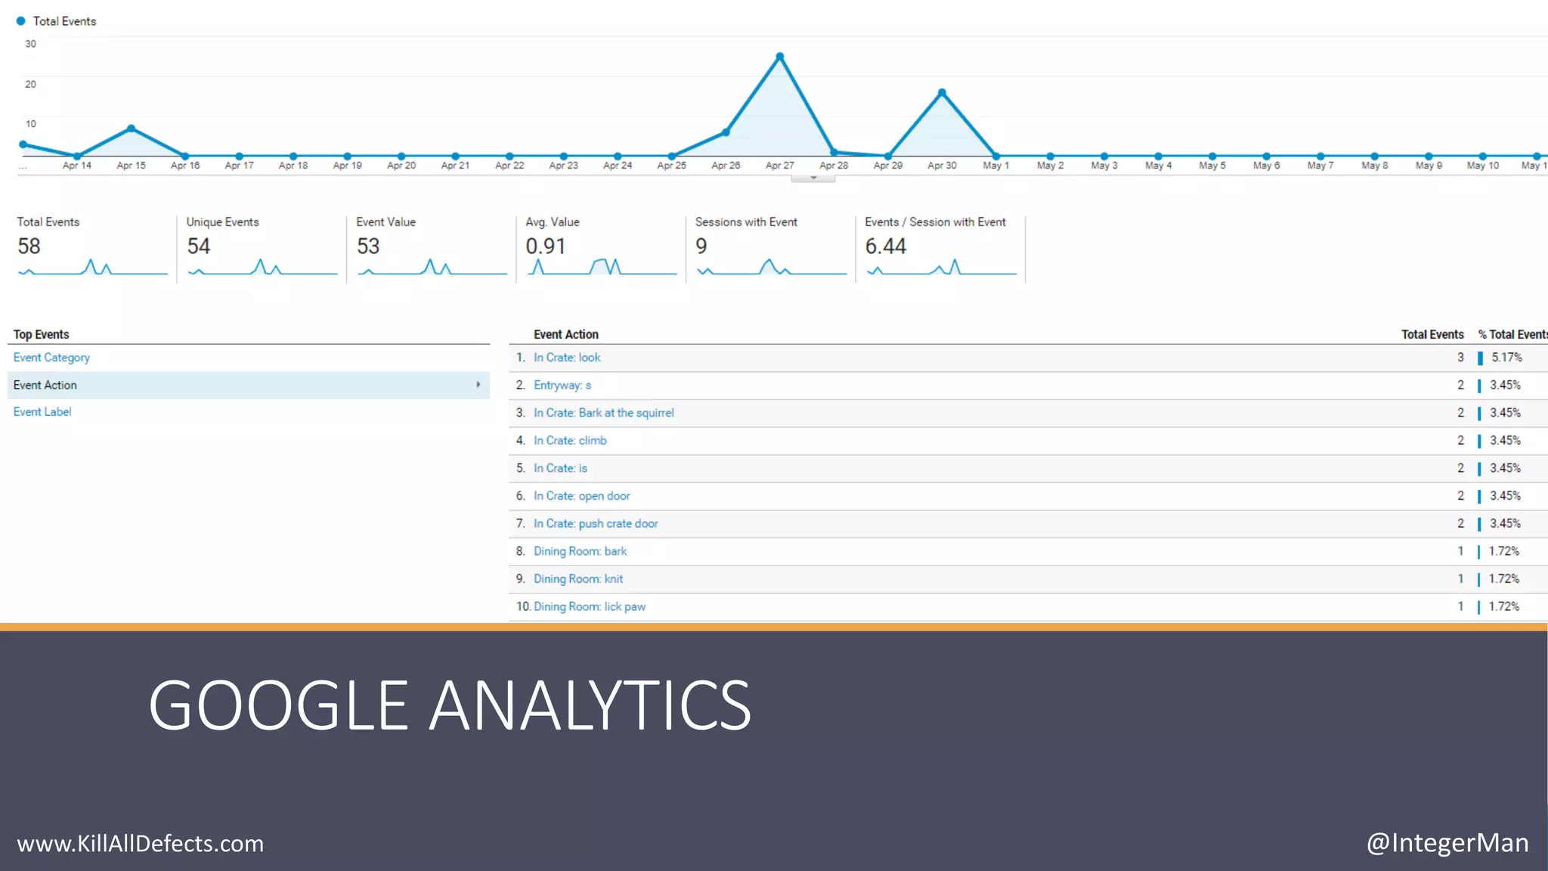Open the 'In Crate: look' event action
This screenshot has width=1548, height=871.
(x=567, y=358)
